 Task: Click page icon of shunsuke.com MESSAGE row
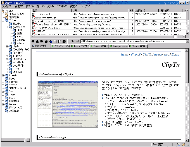33,21
